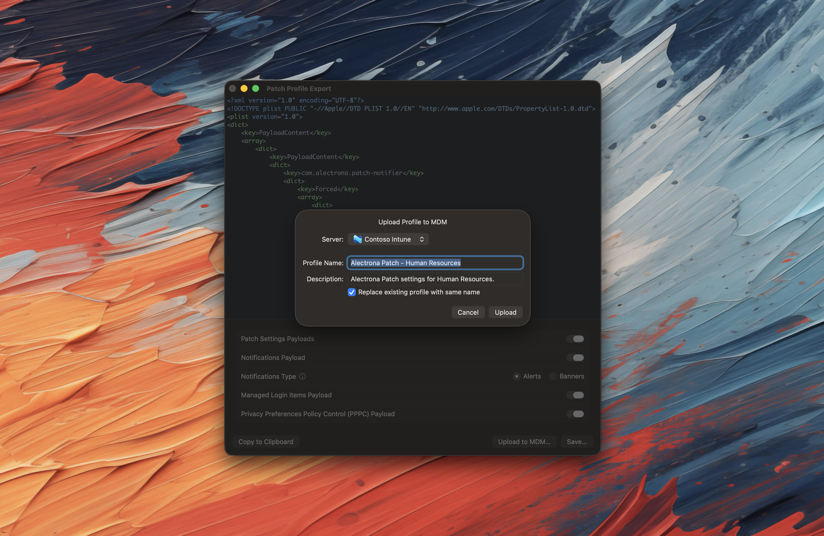Click the Cancel button in upload dialog
Screen dimensions: 824x536
468,312
